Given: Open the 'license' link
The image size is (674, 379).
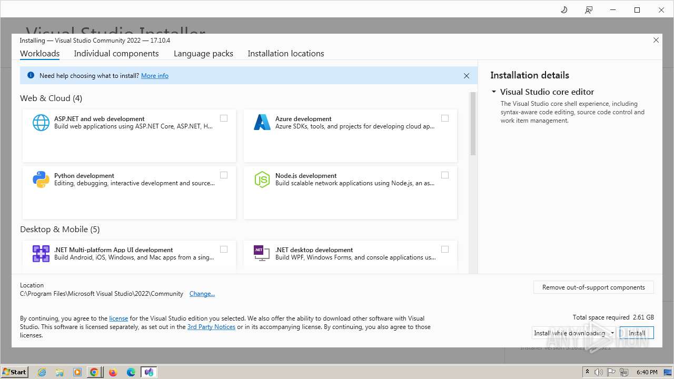Looking at the screenshot, I should (118, 318).
